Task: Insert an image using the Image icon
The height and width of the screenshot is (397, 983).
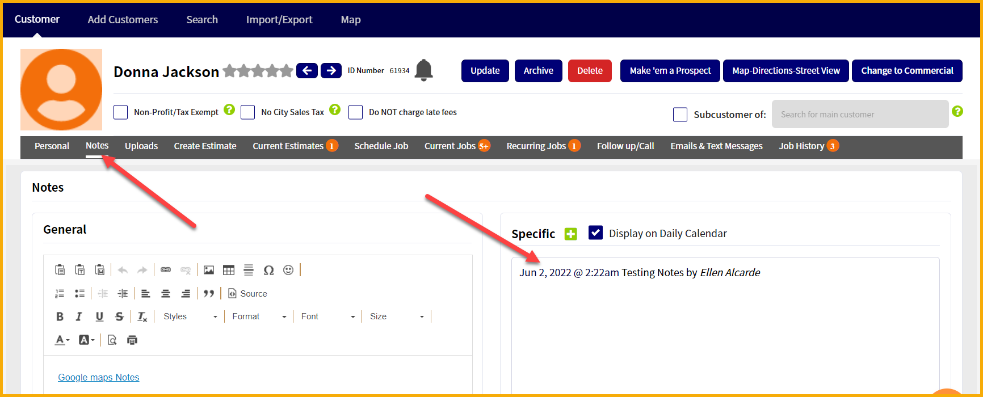Action: point(209,270)
